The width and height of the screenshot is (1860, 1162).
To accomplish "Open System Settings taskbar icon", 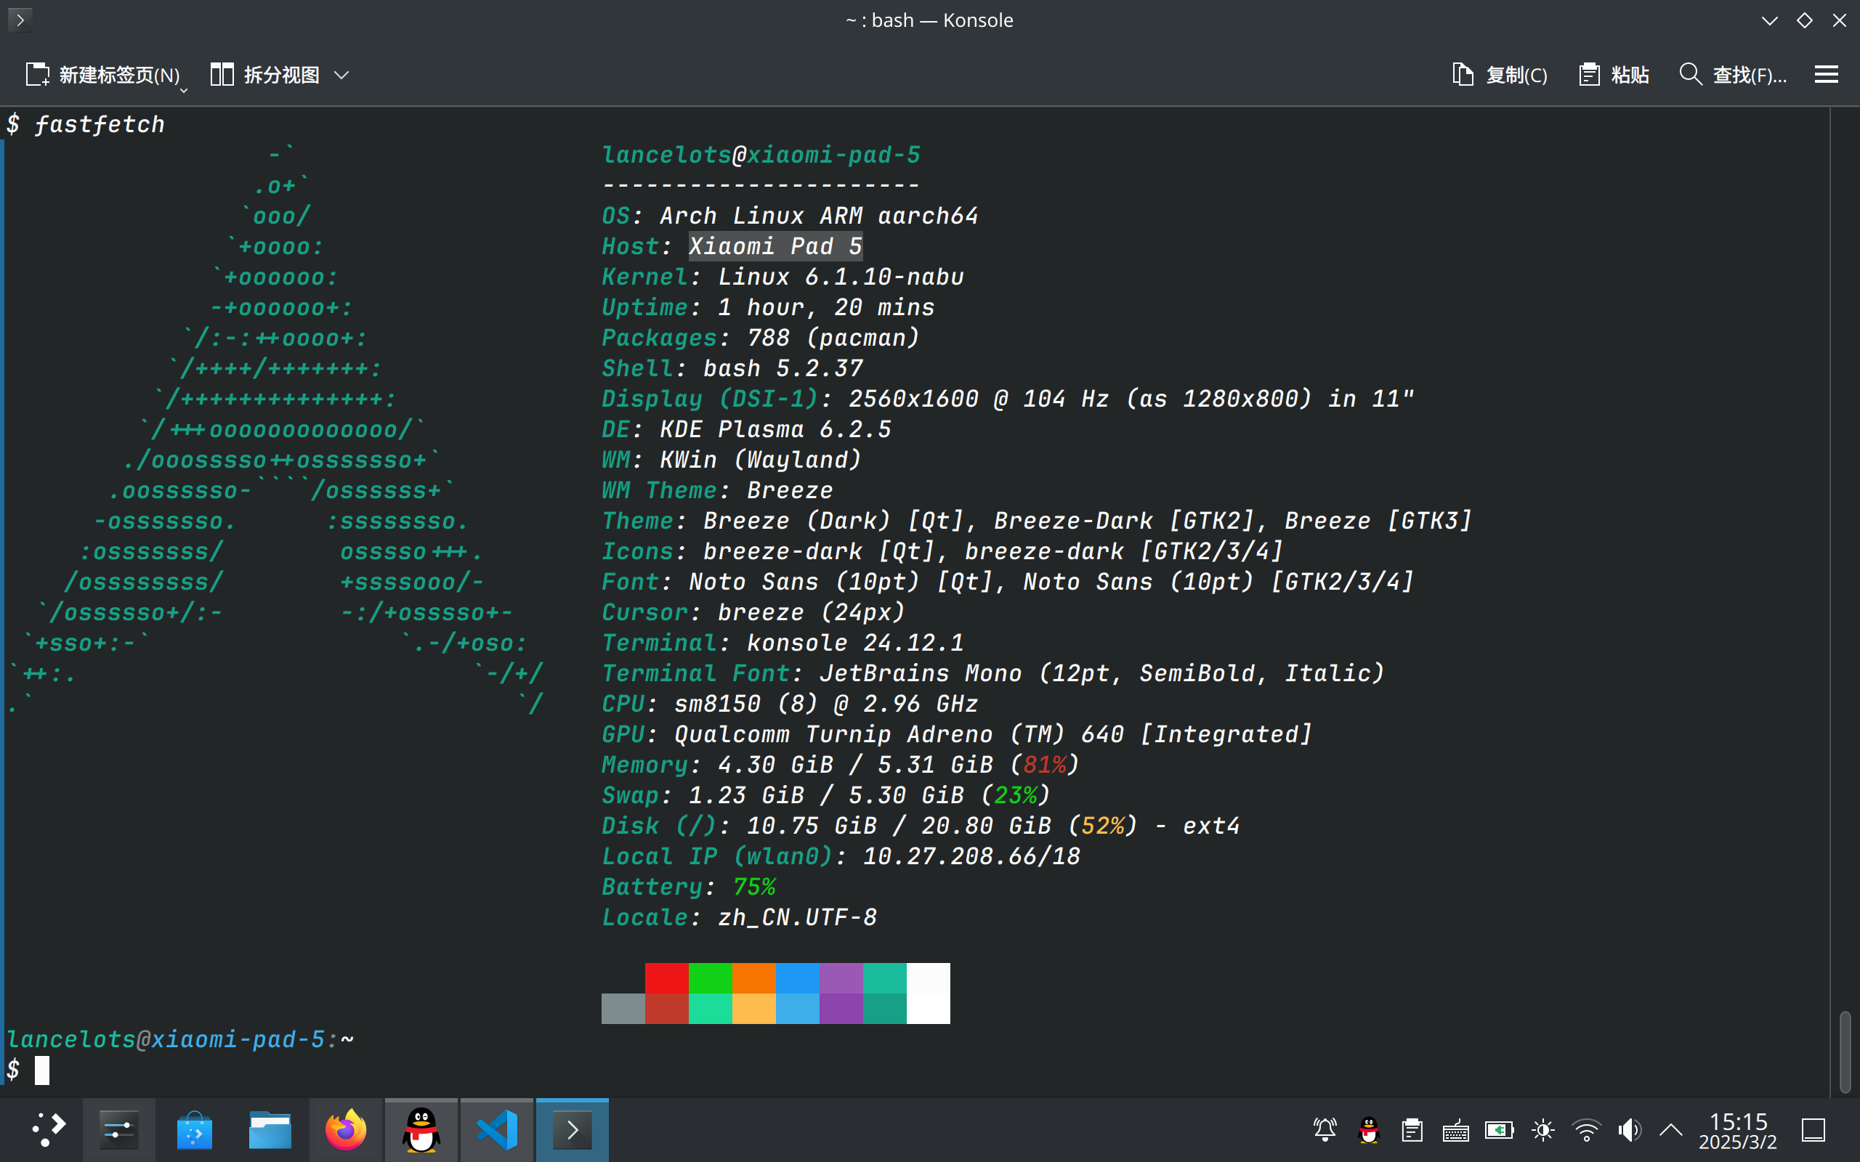I will (119, 1130).
